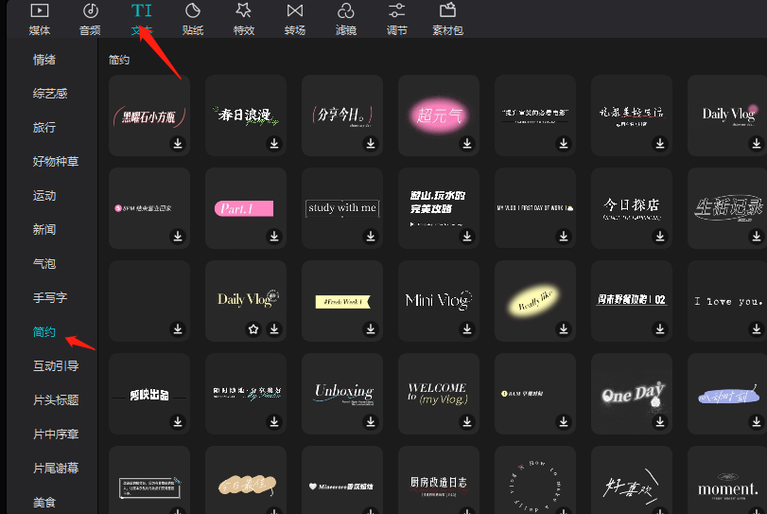
Task: Preview the circular text ring thumbnail
Action: coord(535,480)
